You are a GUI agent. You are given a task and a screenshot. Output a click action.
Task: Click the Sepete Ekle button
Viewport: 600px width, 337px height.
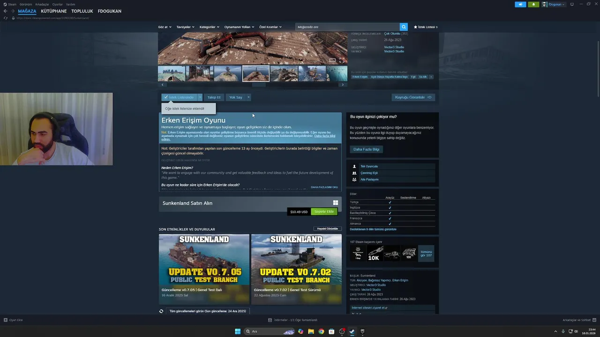[x=324, y=212]
